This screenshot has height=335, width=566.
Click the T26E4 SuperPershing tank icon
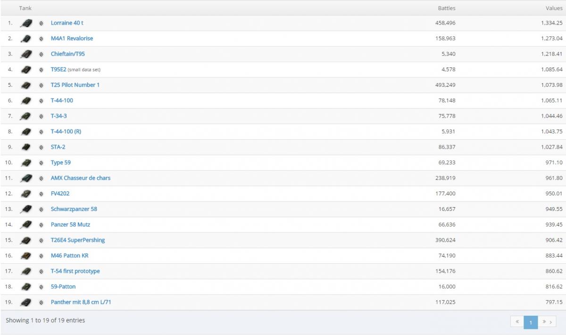pos(26,240)
